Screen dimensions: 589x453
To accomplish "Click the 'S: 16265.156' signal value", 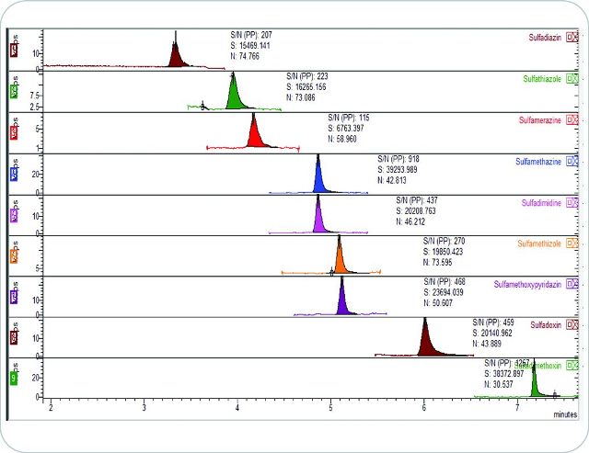I will pyautogui.click(x=306, y=87).
